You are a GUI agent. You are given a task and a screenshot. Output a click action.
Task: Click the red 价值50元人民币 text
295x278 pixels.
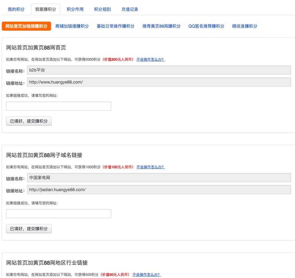[x=115, y=275]
